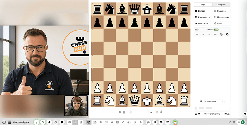Screen dimensions: 247x125
Task: Switch to the Без правил tab
Action: pos(221,5)
